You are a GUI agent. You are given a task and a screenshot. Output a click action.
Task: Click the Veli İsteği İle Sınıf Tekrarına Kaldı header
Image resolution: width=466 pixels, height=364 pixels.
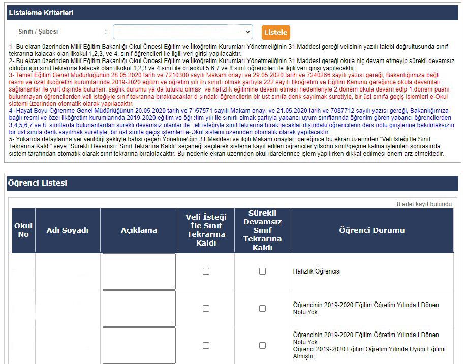pos(206,230)
